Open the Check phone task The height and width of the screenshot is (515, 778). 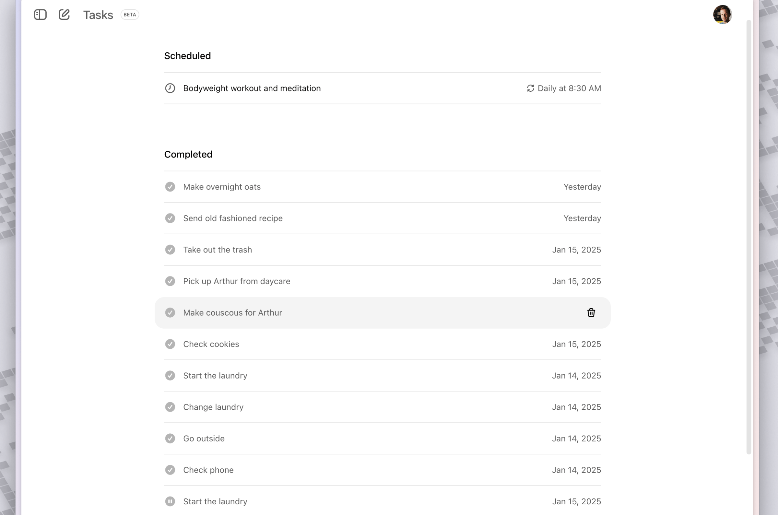click(208, 470)
